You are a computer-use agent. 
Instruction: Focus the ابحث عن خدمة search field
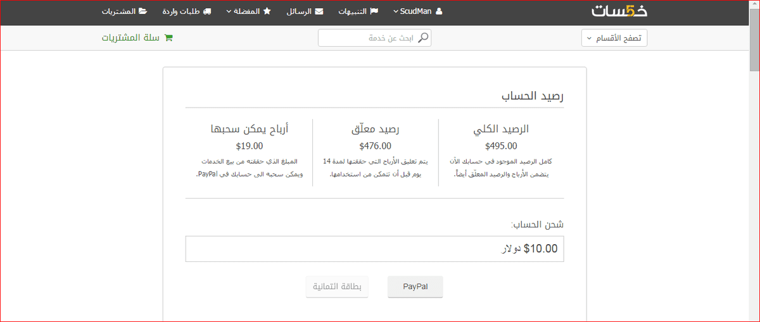[374, 38]
